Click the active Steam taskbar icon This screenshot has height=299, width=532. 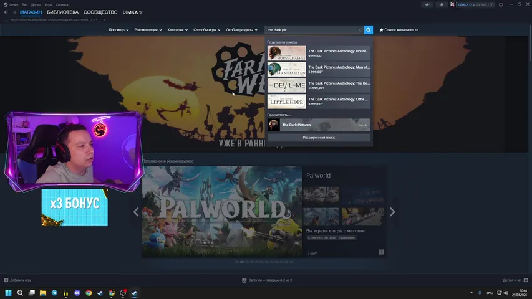tap(134, 293)
